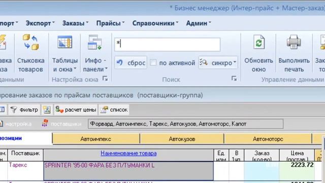This screenshot has height=183, width=325.
Task: Click the Обновить окно refresh icon
Action: click(259, 42)
